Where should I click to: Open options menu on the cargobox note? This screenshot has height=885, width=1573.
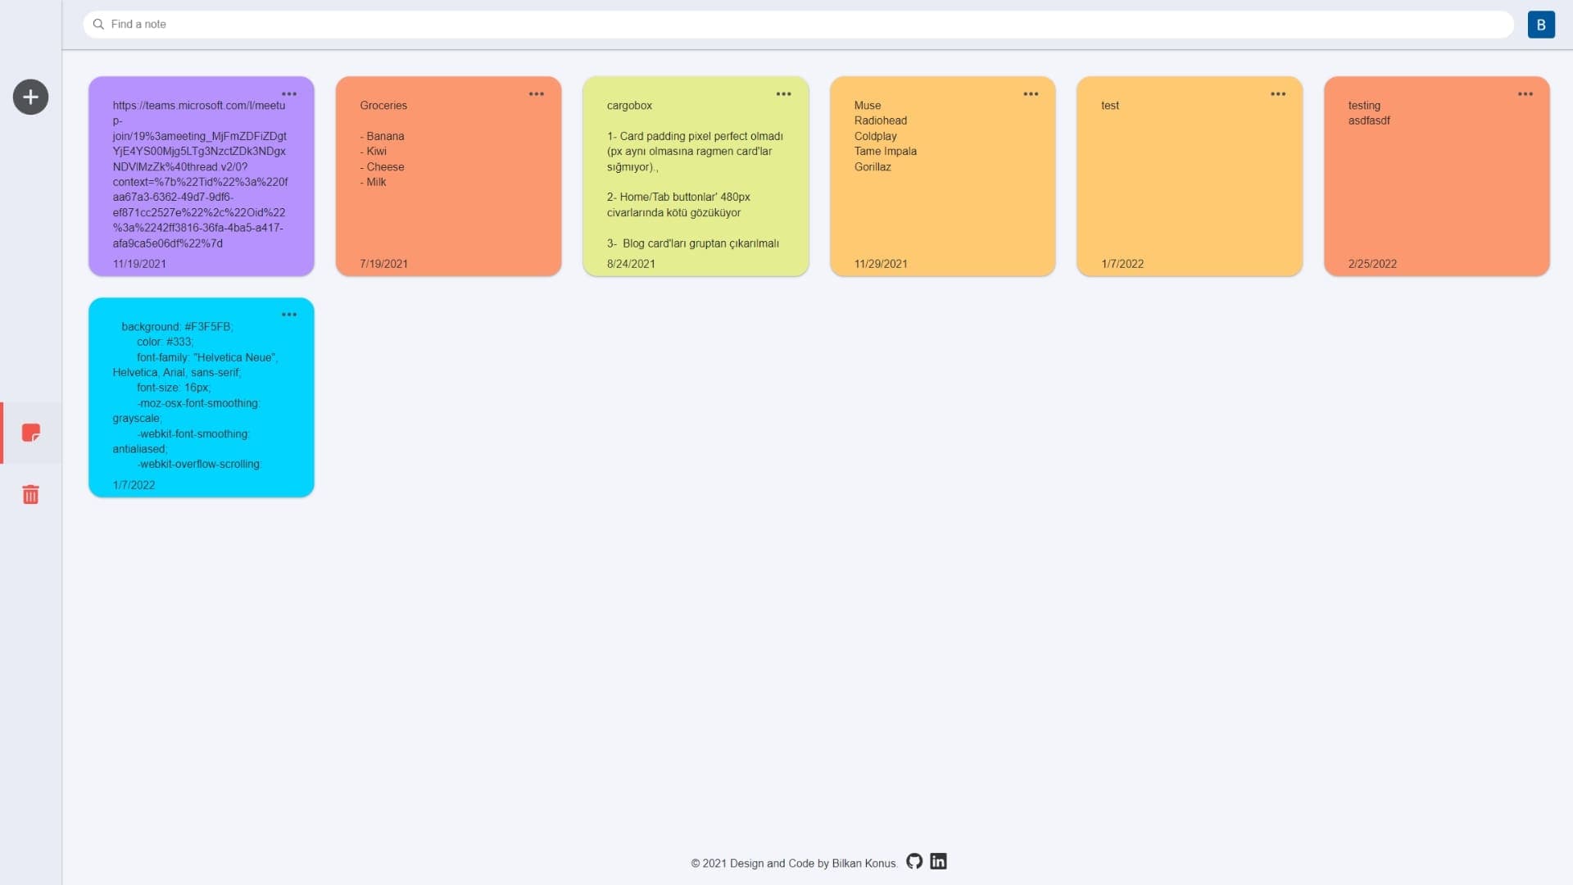tap(784, 94)
